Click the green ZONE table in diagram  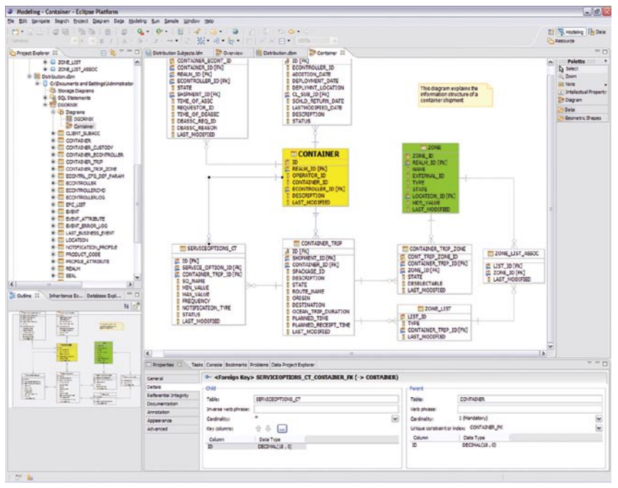pyautogui.click(x=428, y=184)
